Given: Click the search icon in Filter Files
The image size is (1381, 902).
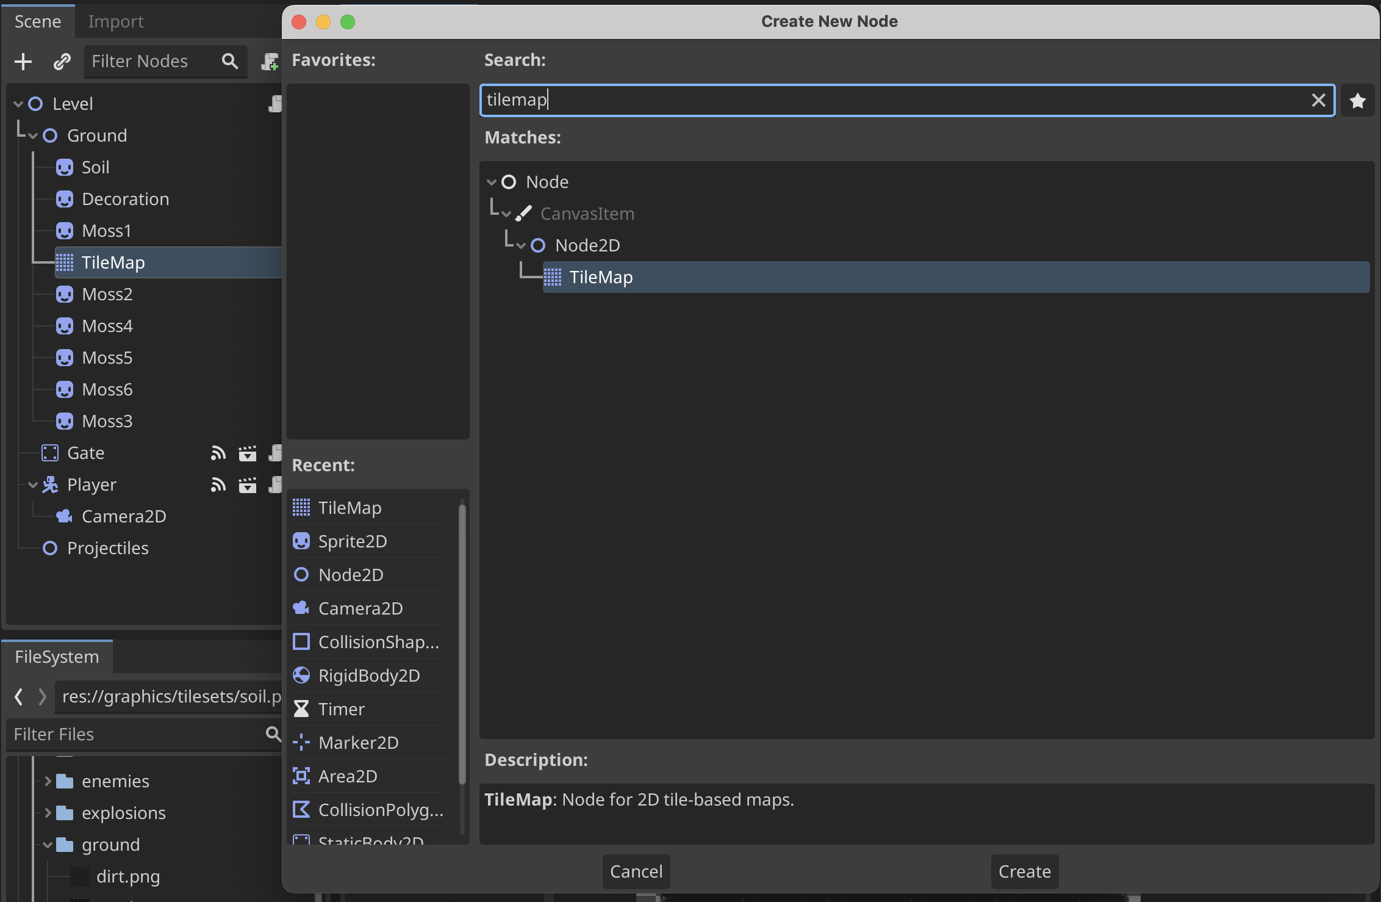Looking at the screenshot, I should (273, 734).
